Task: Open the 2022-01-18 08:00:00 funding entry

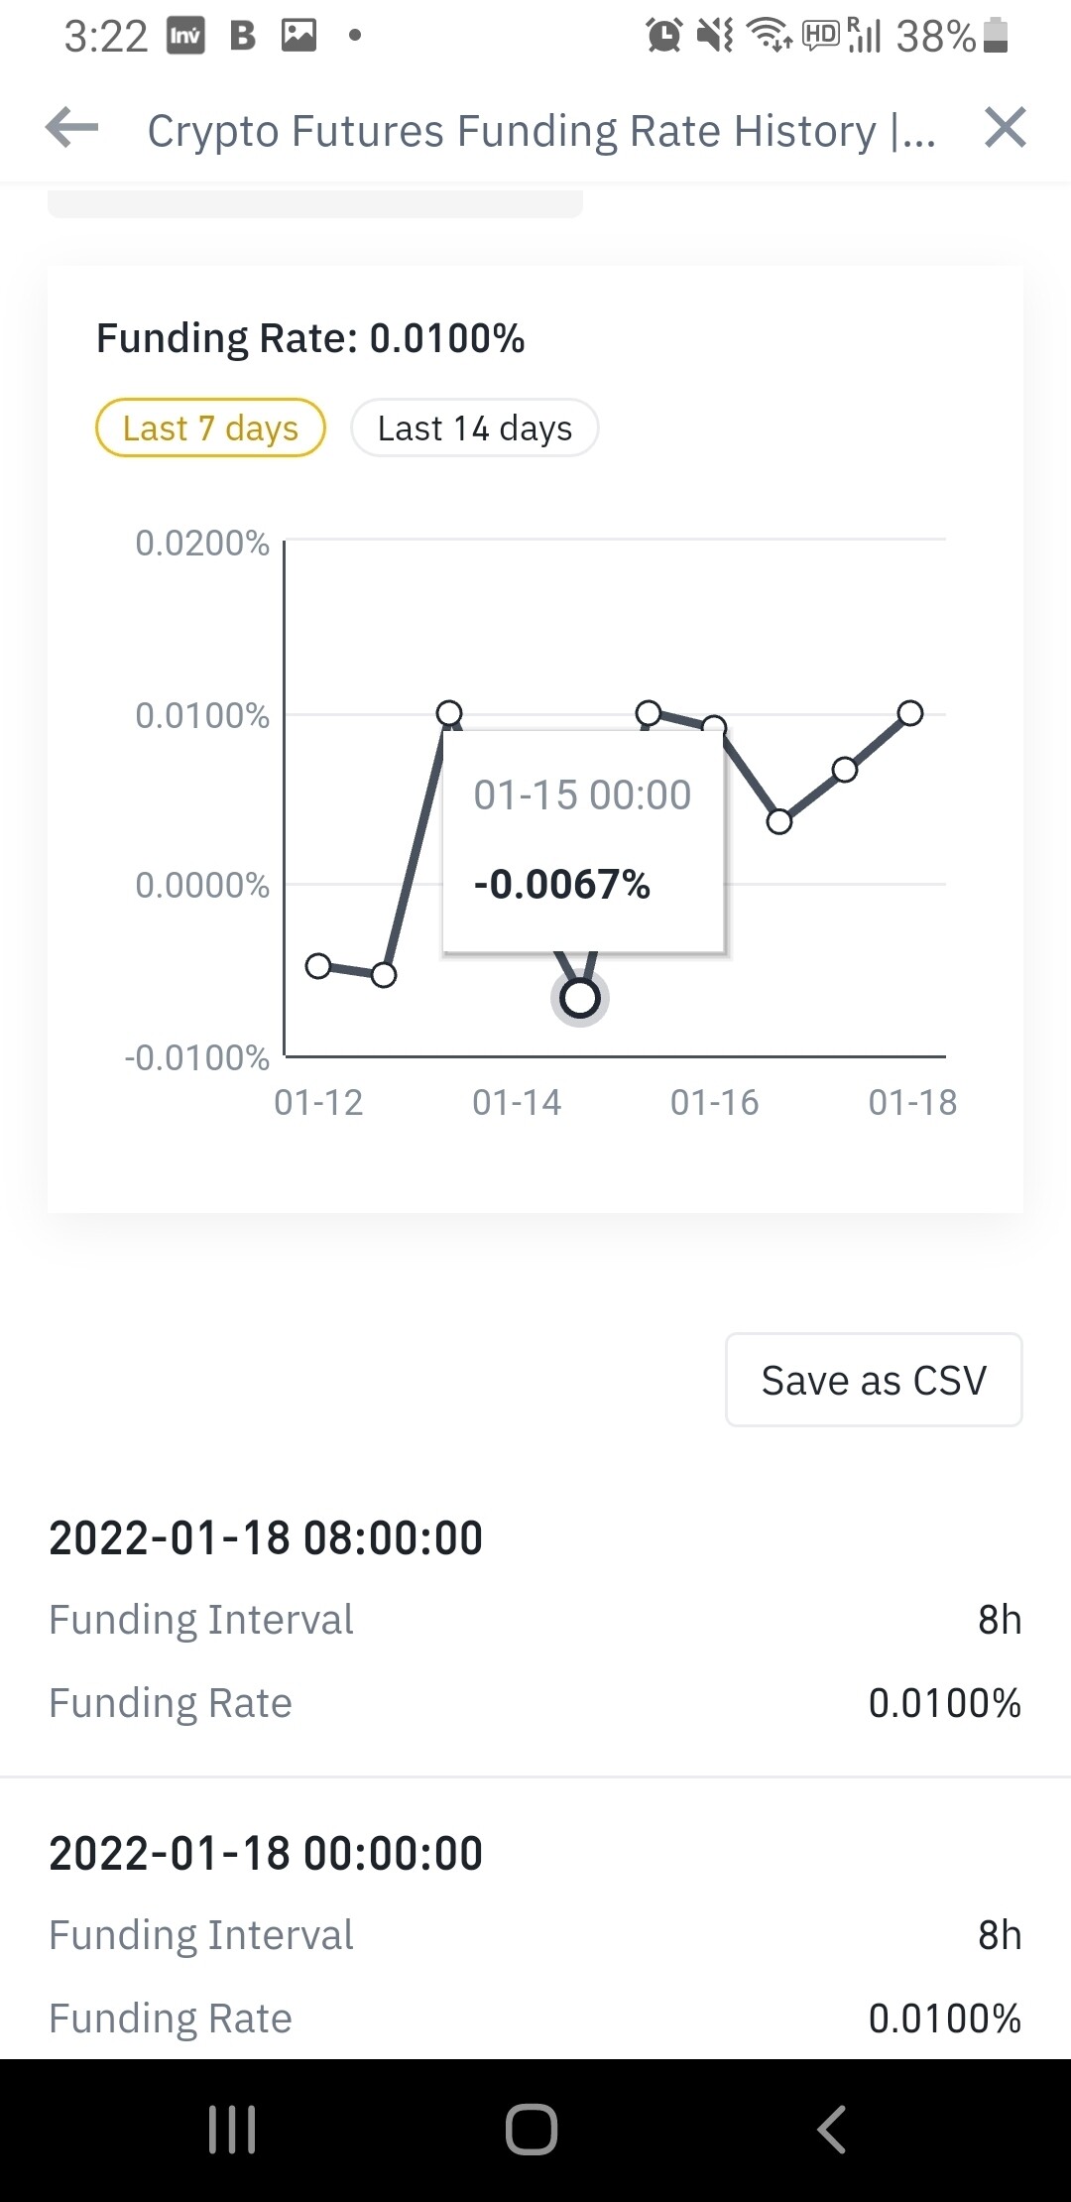Action: pos(266,1538)
